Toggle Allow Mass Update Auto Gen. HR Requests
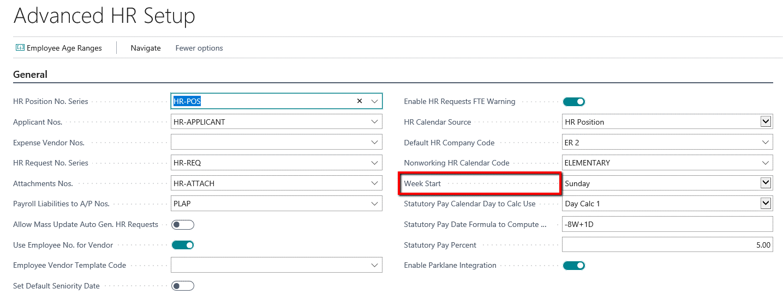 (183, 225)
